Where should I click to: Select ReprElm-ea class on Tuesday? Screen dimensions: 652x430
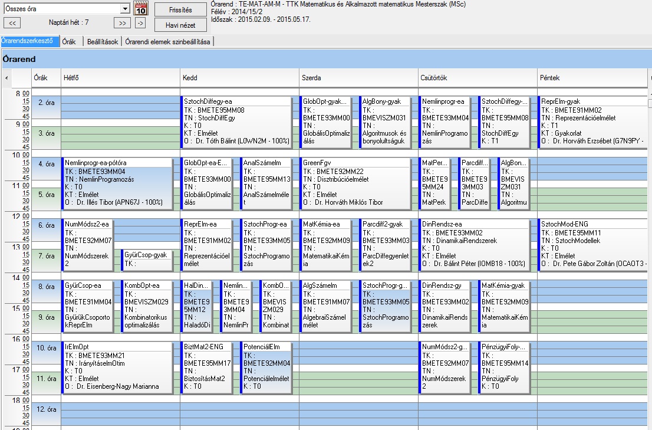click(207, 245)
